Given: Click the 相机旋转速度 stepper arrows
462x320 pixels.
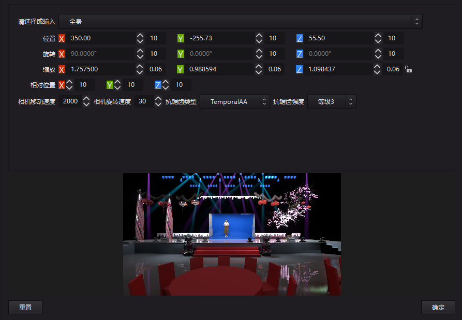Looking at the screenshot, I should click(x=158, y=101).
